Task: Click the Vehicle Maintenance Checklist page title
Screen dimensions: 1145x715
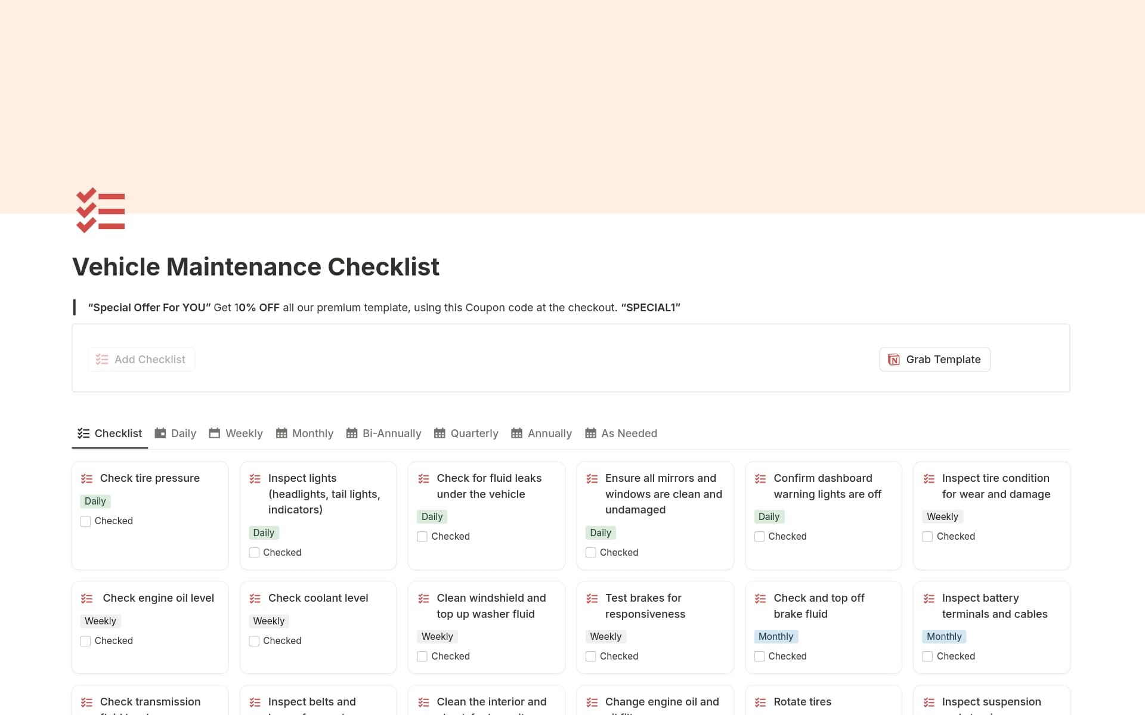Action: (256, 267)
